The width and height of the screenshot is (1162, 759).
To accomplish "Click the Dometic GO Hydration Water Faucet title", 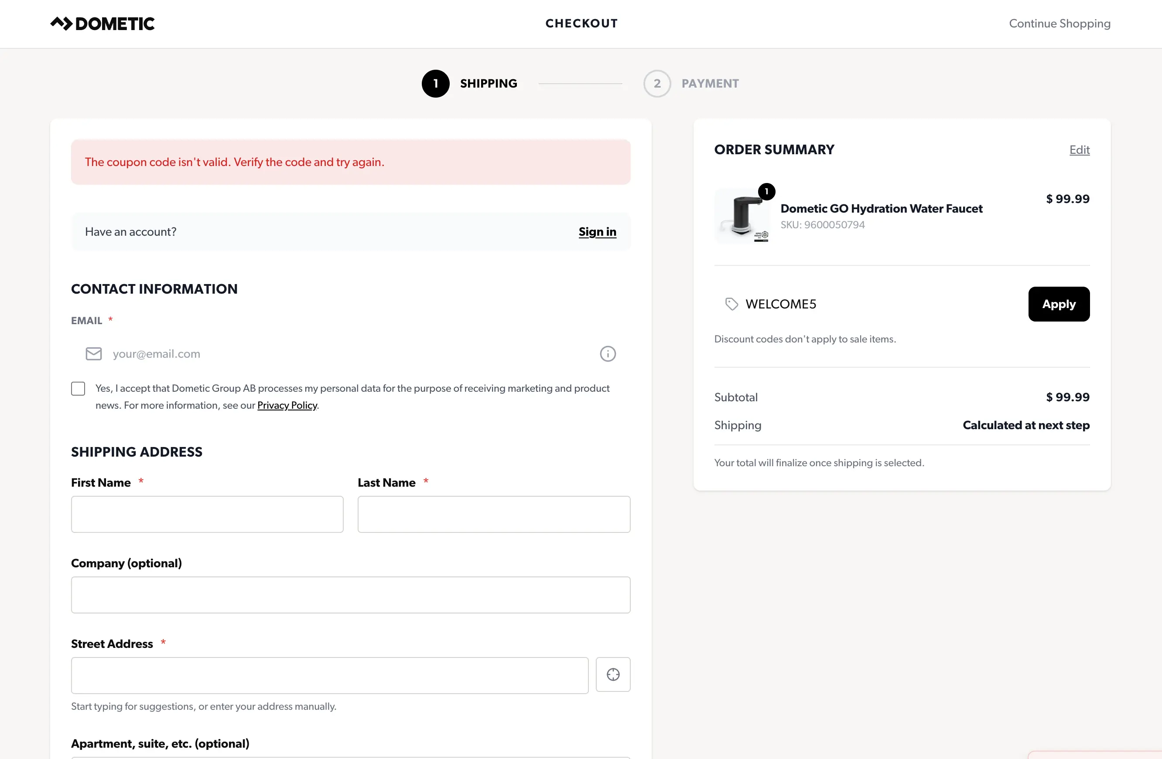I will point(881,209).
